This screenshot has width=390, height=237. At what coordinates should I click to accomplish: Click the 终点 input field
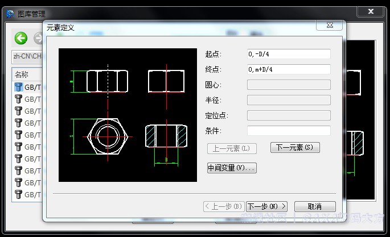click(289, 69)
